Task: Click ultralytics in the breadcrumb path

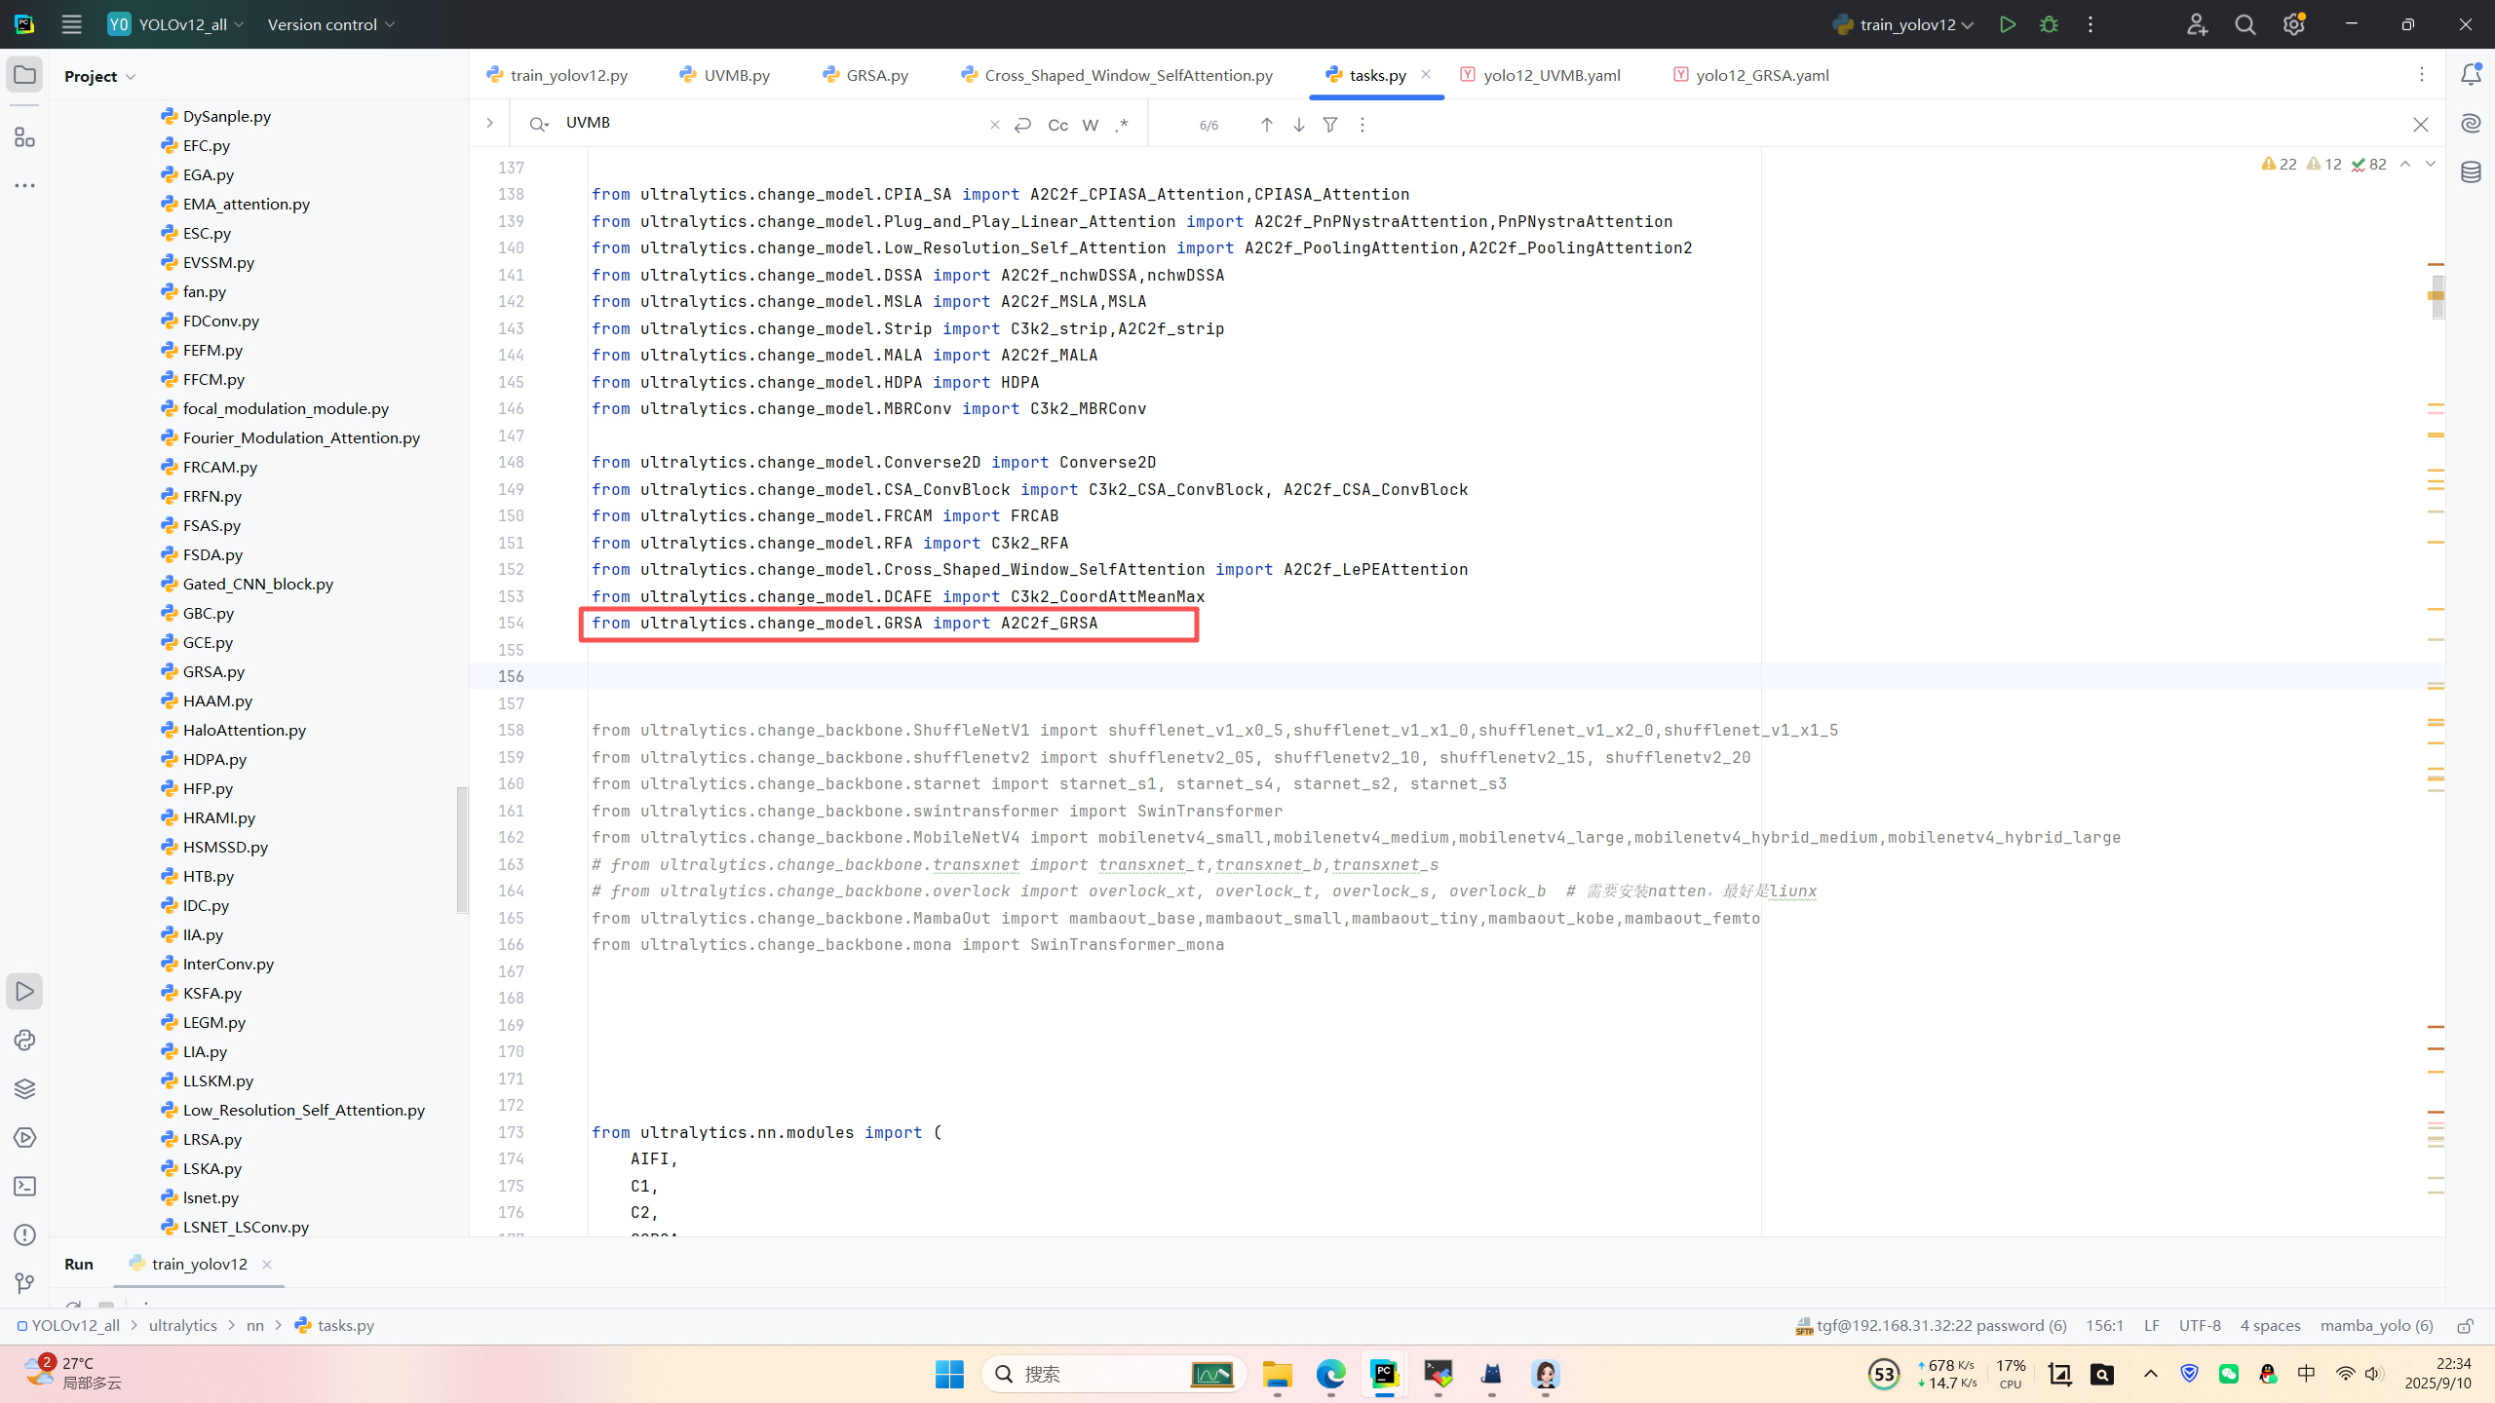Action: [x=182, y=1325]
